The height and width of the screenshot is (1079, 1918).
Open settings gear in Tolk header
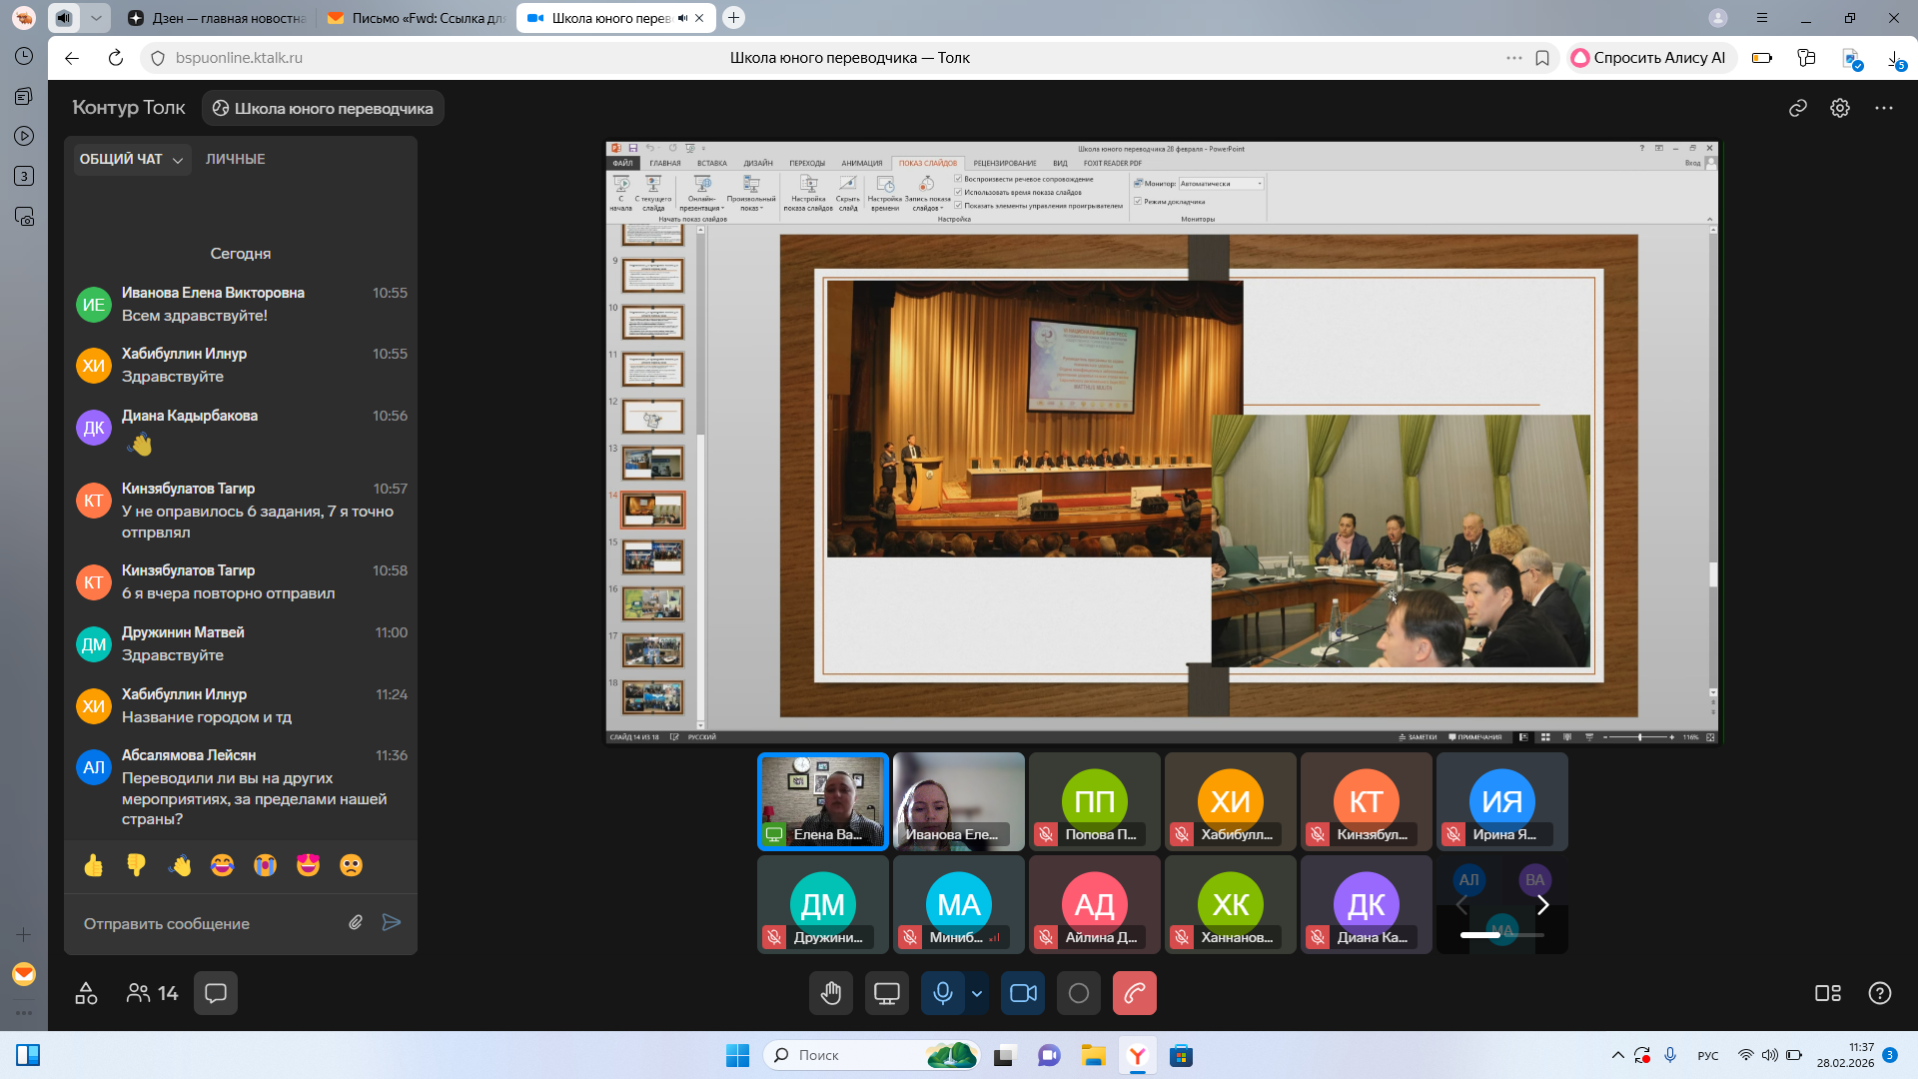coord(1840,108)
